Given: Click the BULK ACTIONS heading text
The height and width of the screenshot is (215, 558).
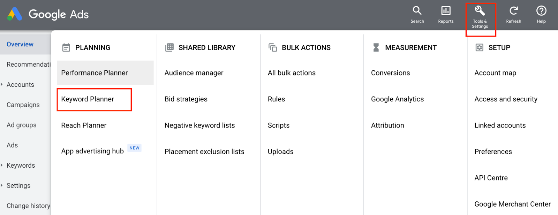Looking at the screenshot, I should click(x=306, y=47).
